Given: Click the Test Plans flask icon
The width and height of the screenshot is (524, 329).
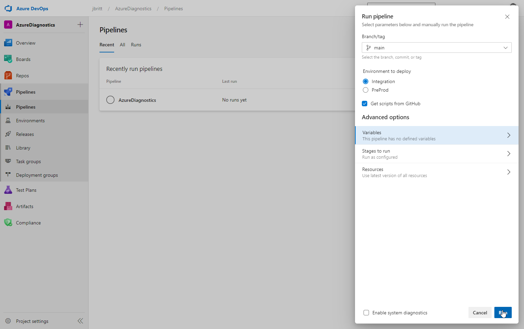Looking at the screenshot, I should tap(8, 190).
